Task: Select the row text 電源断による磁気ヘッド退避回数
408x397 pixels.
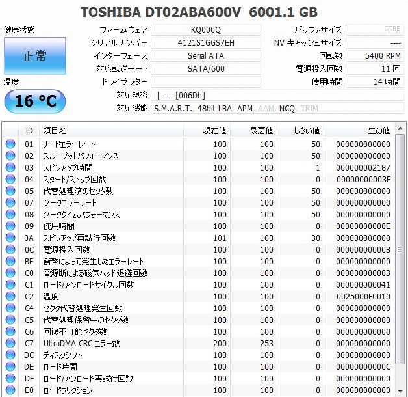Action: click(x=96, y=273)
